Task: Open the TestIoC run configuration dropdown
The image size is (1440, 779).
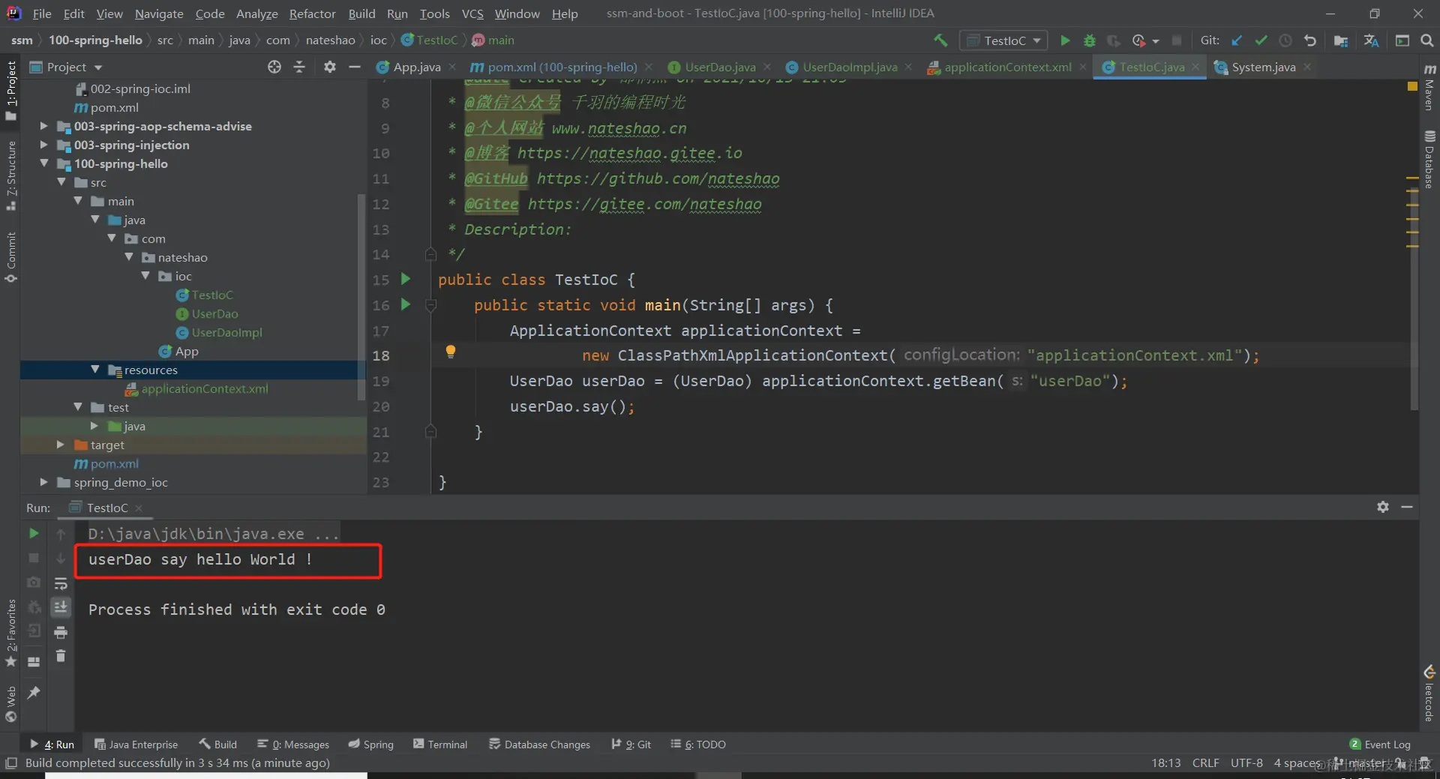Action: tap(1004, 40)
